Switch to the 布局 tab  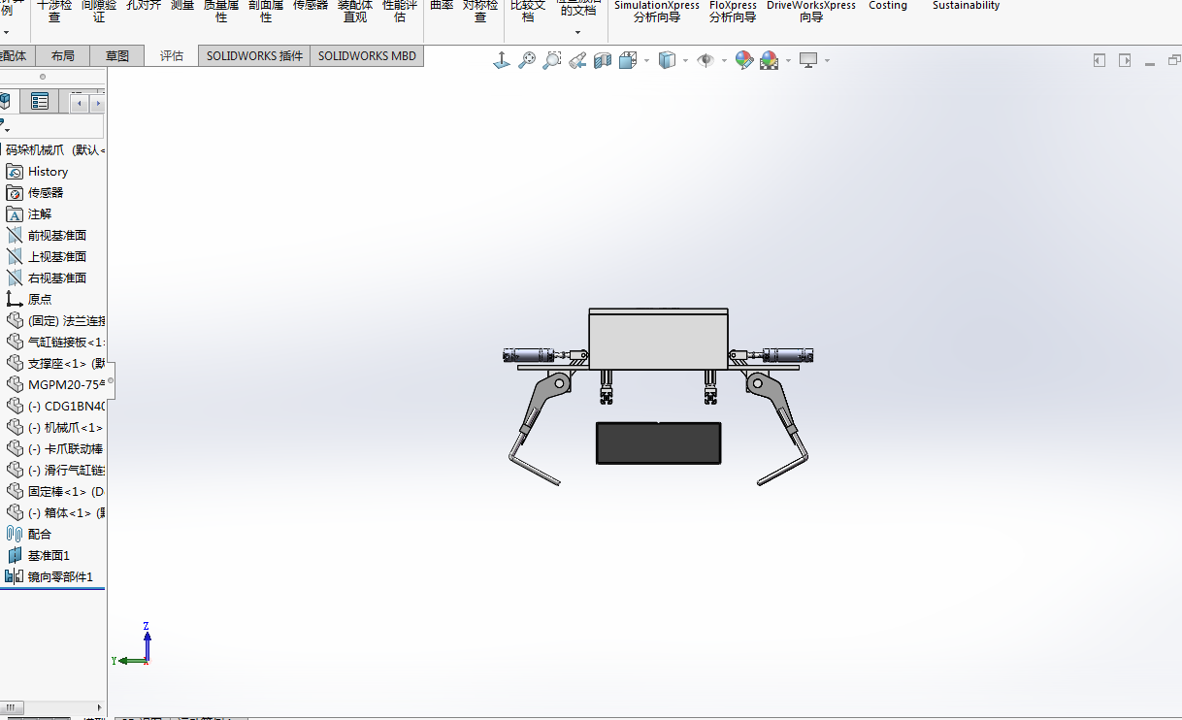pos(62,56)
